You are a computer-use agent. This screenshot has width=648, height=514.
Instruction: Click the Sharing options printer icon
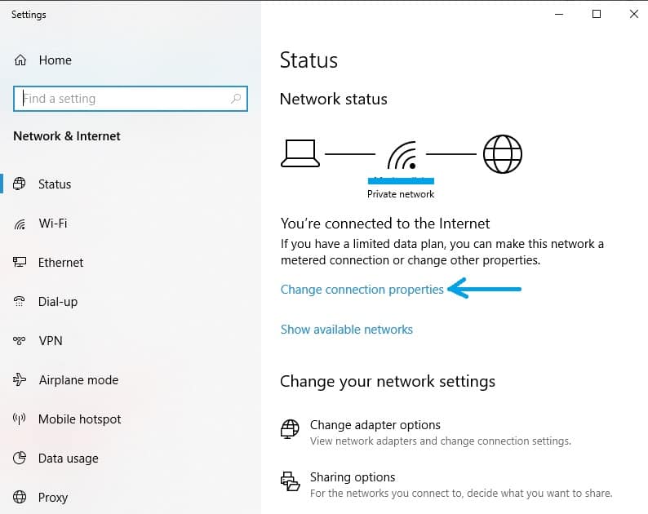(290, 481)
